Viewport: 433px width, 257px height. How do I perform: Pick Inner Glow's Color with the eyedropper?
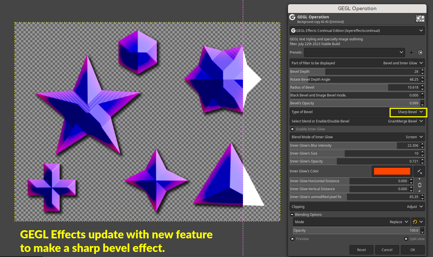(419, 171)
